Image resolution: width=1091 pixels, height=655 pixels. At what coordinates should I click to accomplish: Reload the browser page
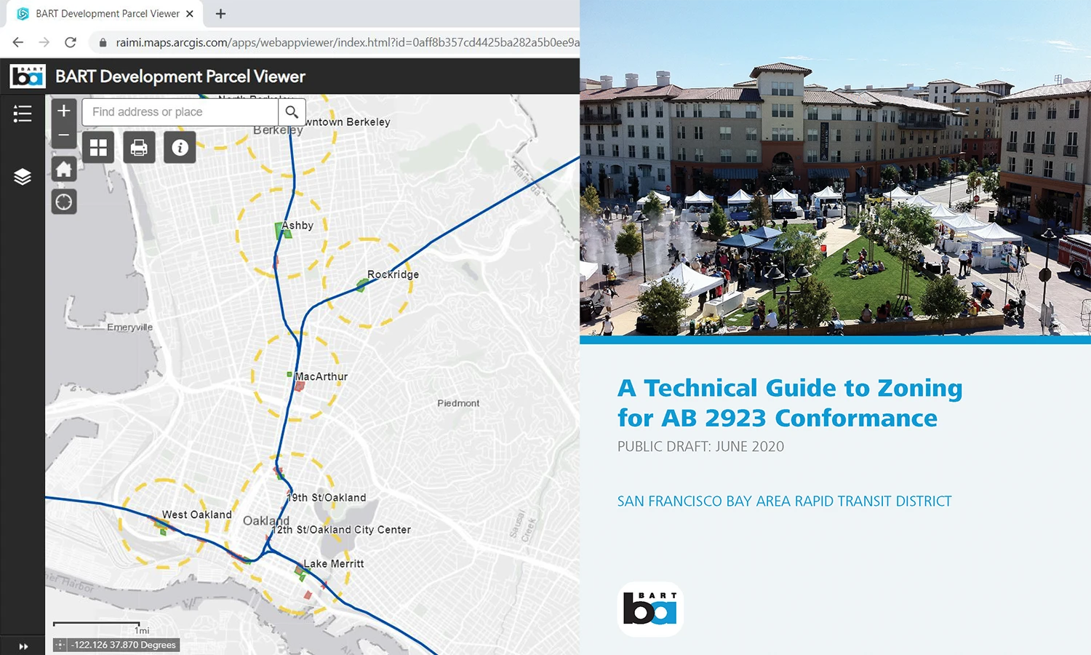pos(71,42)
